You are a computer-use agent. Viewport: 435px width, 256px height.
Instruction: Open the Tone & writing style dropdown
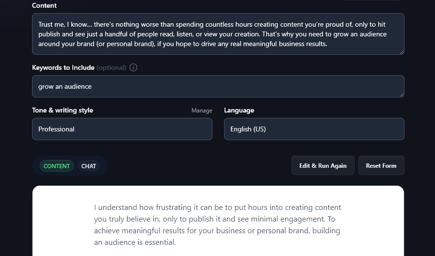point(122,129)
